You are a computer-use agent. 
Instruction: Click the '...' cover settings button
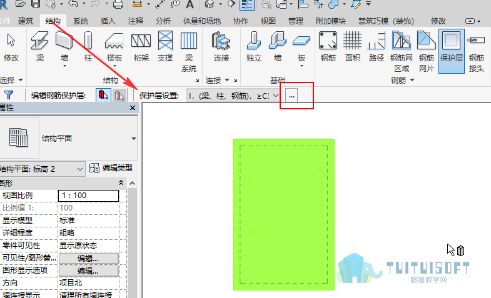tap(291, 96)
